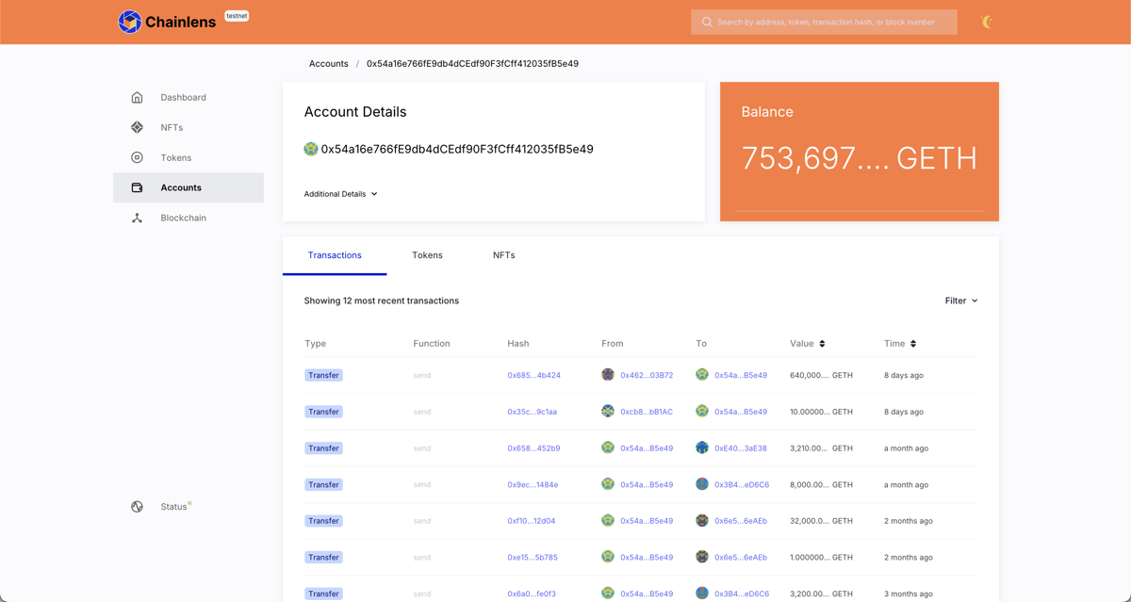The width and height of the screenshot is (1131, 602).
Task: Click the testnet badge next to Chainlens
Action: coord(237,15)
